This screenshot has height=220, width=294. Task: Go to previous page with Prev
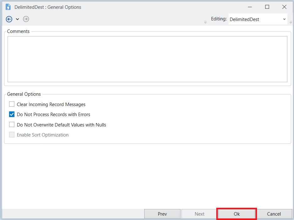coord(162,214)
